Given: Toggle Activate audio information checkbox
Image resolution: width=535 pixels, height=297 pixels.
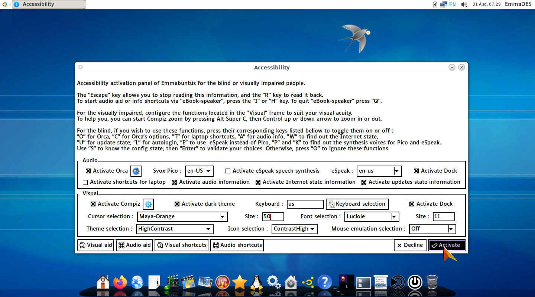Looking at the screenshot, I should [174, 182].
